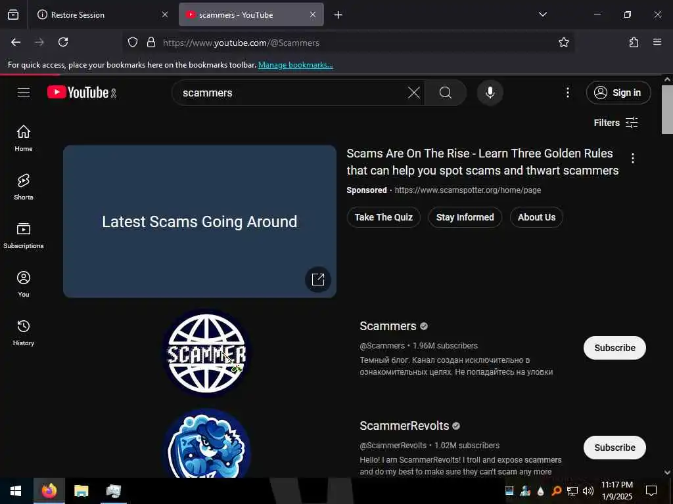Open the Windows notification center
This screenshot has width=673, height=504.
pos(651,491)
